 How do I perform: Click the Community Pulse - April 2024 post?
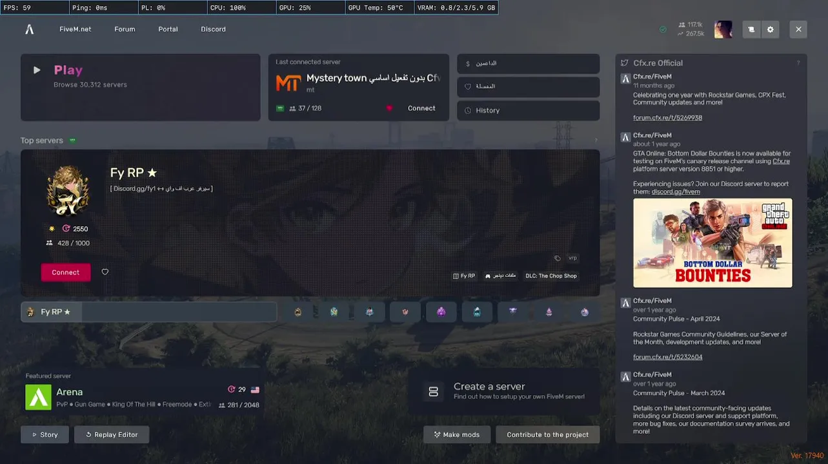tap(676, 319)
